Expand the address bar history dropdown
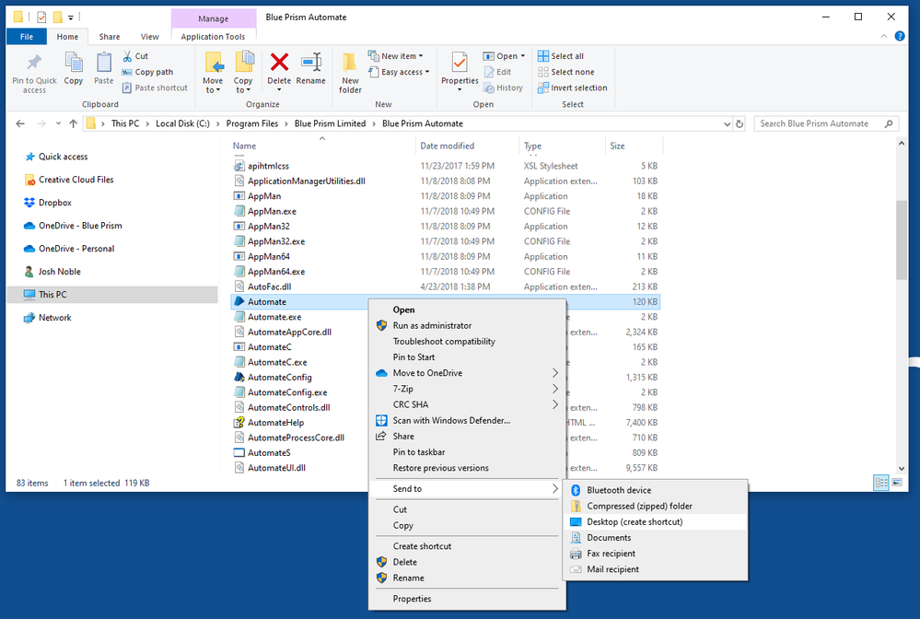This screenshot has height=619, width=920. (727, 123)
